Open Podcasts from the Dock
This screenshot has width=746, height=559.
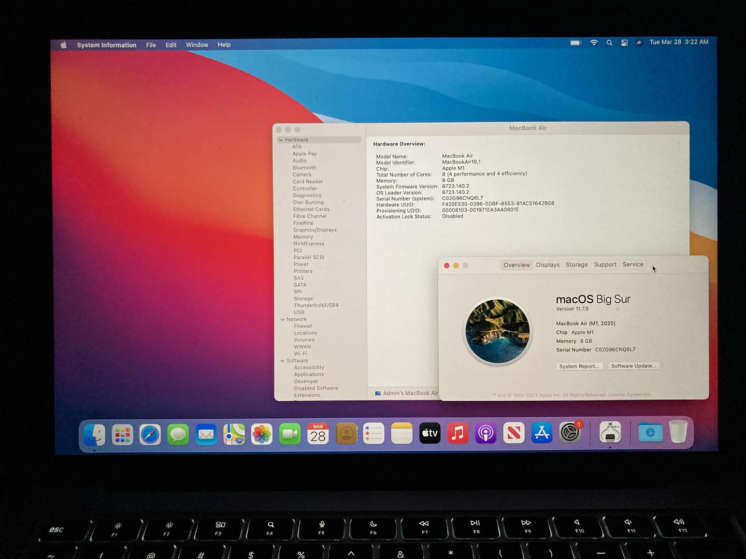pos(485,433)
